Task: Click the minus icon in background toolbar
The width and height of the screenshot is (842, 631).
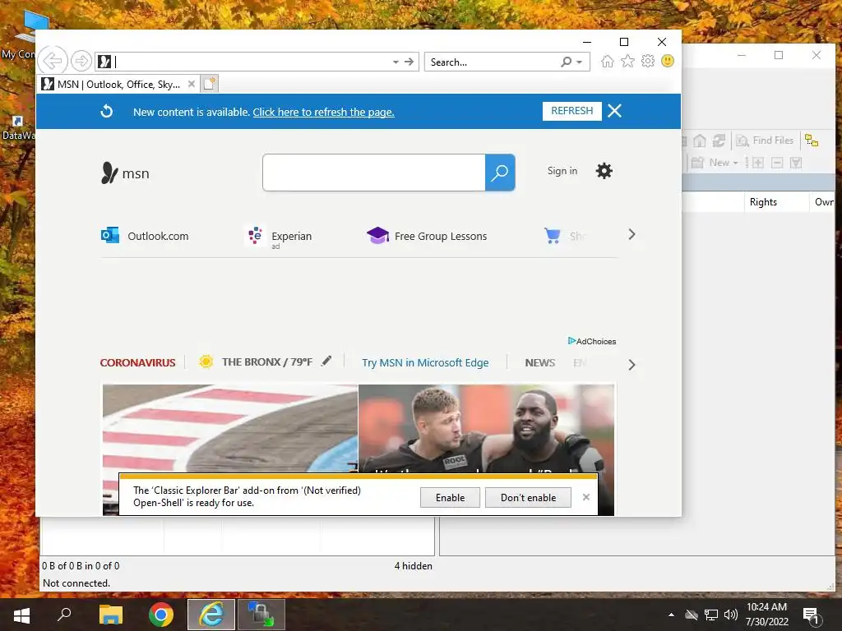Action: 777,163
